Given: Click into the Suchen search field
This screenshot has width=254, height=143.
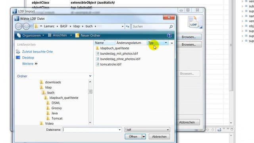Looking at the screenshot, I should point(150,27).
